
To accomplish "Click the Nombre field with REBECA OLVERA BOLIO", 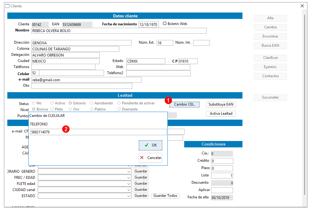I will 119,31.
